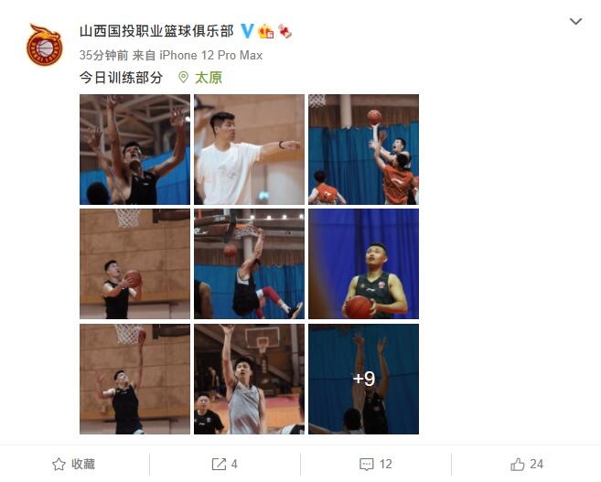The image size is (601, 482).
Task: Open photo of player in grey jersey reaching up
Action: (x=249, y=379)
